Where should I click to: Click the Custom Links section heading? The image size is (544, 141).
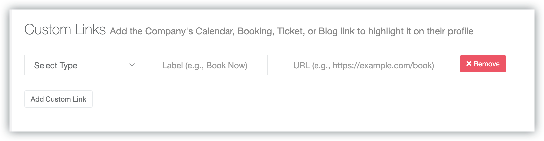click(65, 30)
